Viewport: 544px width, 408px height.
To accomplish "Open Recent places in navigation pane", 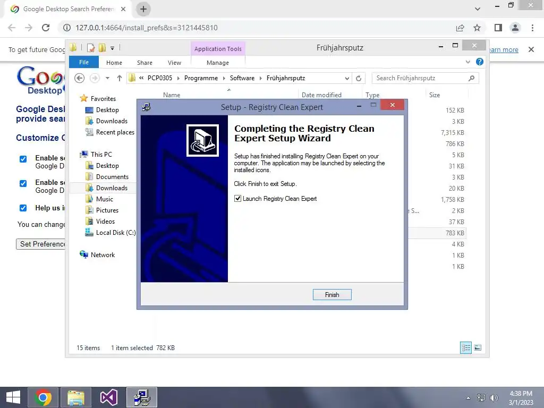I will (115, 132).
